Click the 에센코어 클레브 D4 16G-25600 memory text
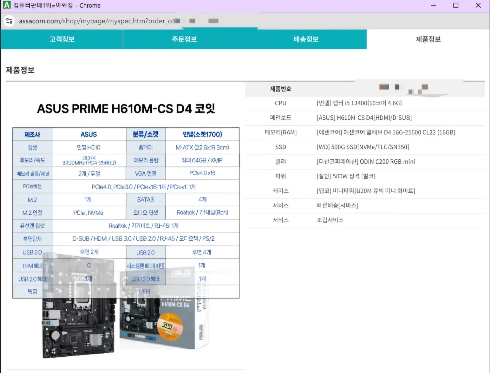 pos(386,132)
